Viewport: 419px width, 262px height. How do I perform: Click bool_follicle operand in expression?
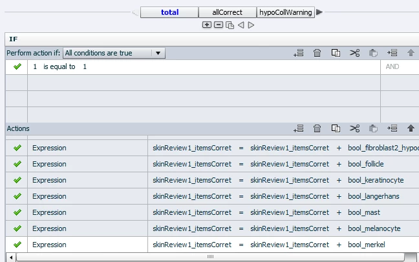[365, 164]
